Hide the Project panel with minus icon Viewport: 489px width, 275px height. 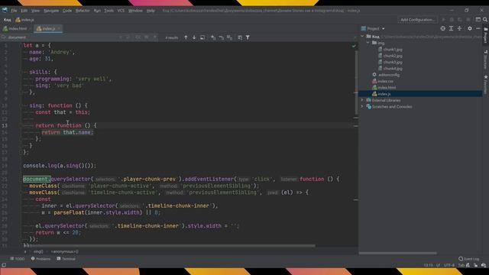478,28
